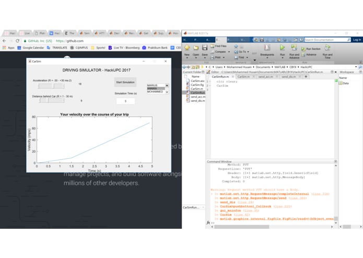Click the github.com address bar in Chrome

(x=102, y=41)
